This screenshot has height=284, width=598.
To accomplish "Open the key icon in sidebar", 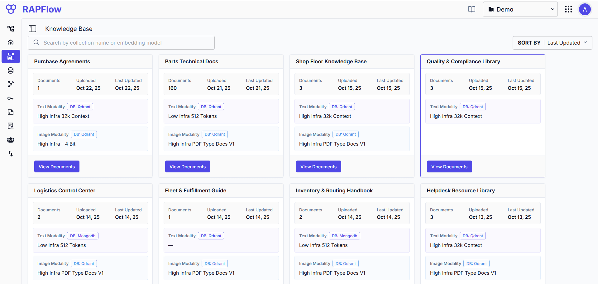I will (11, 98).
